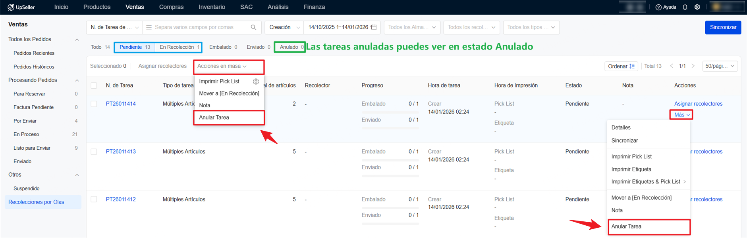This screenshot has height=238, width=747.
Task: Click the multi-field list icon in search box
Action: point(149,27)
